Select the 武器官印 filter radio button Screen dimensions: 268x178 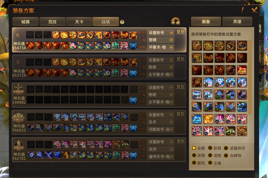[x=226, y=148]
